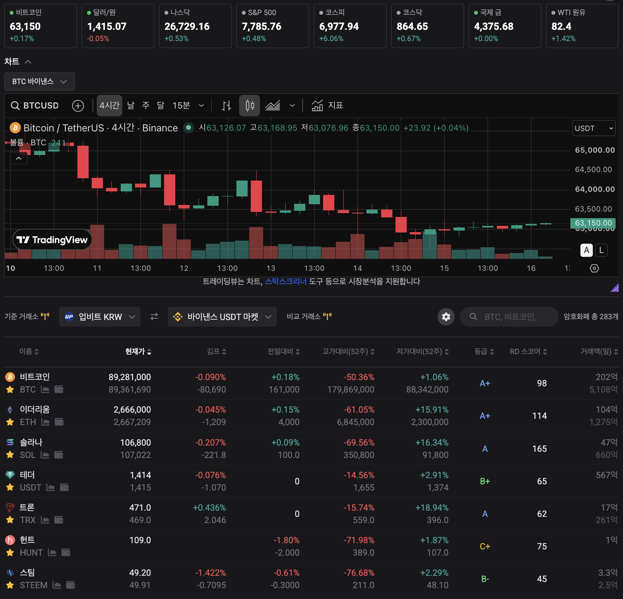Sort the table by 등급 column
This screenshot has height=599, width=623.
[484, 351]
